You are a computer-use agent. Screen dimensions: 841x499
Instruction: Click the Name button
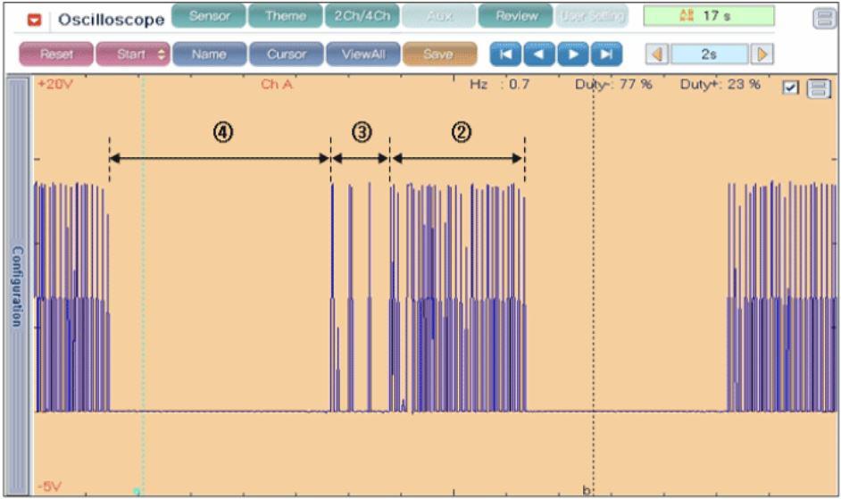pos(208,54)
